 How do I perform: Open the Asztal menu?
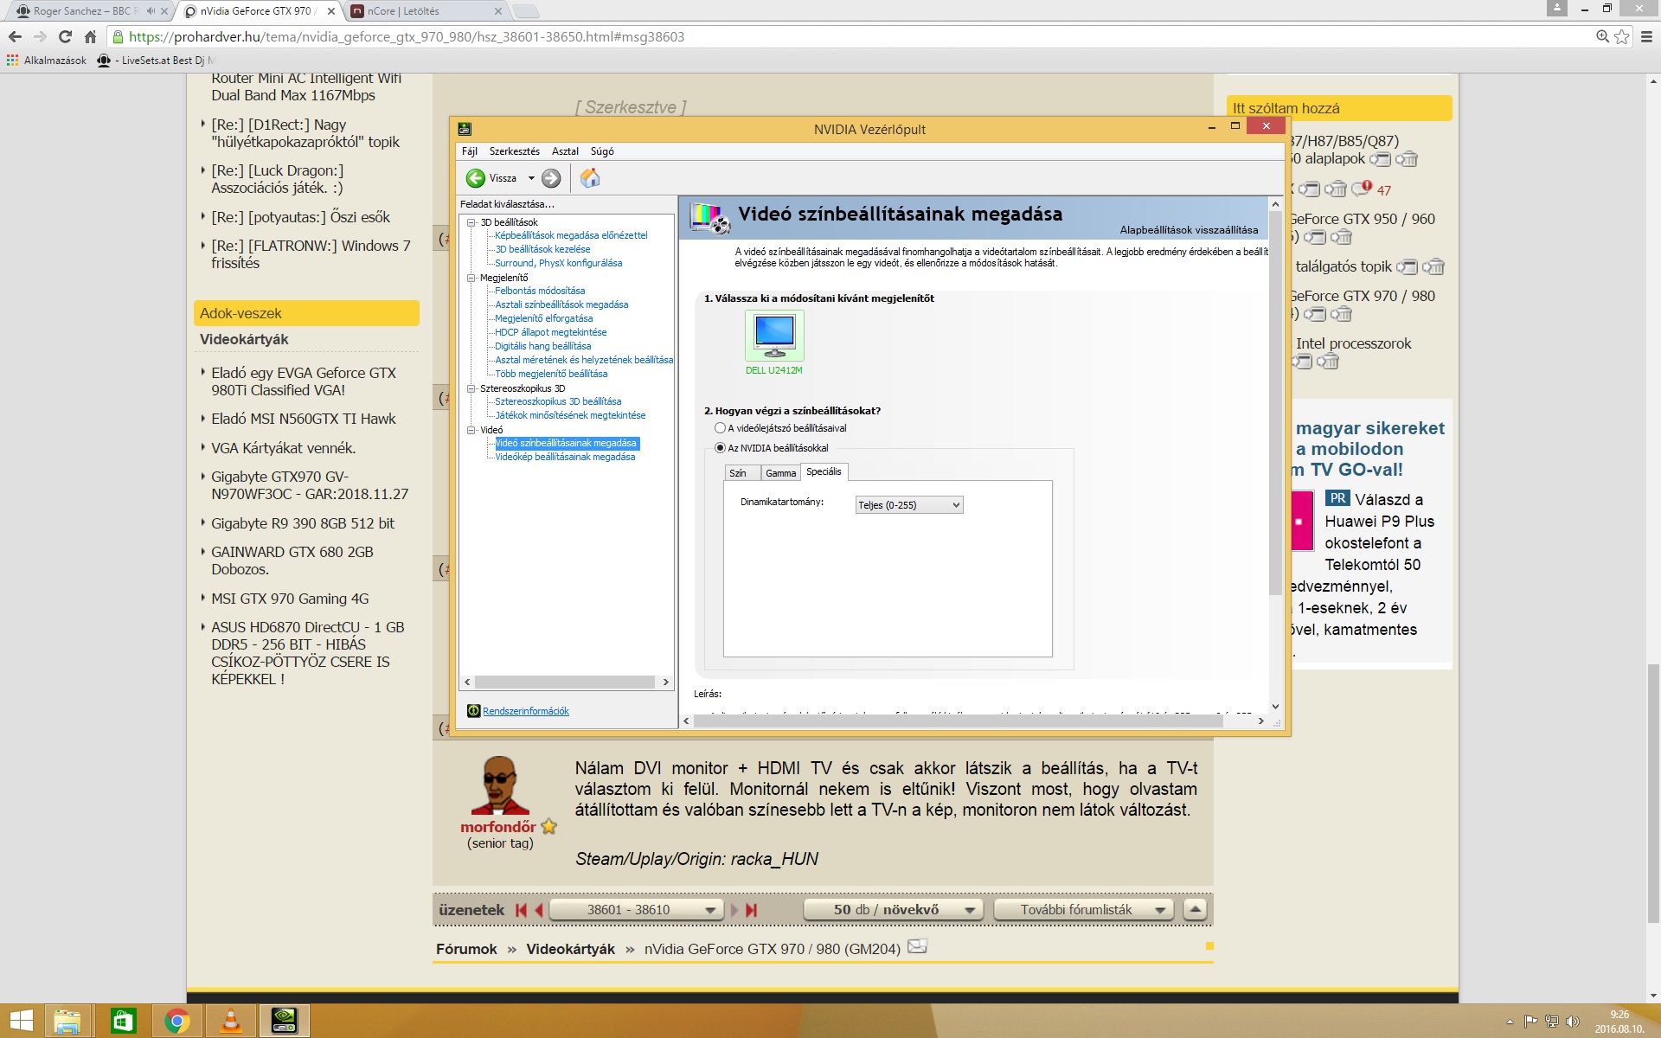point(565,151)
